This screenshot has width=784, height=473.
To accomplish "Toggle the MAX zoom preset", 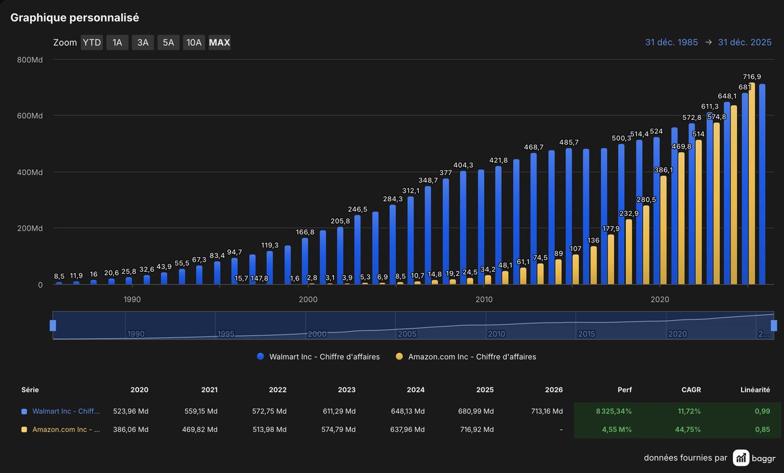I will (219, 42).
